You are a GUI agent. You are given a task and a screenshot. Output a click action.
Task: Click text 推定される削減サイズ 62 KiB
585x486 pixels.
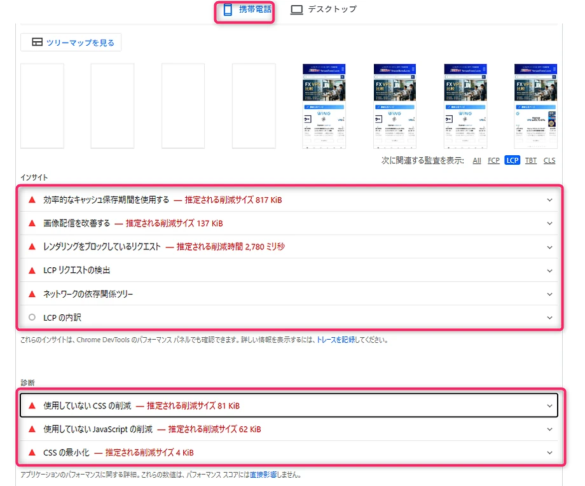coord(214,429)
